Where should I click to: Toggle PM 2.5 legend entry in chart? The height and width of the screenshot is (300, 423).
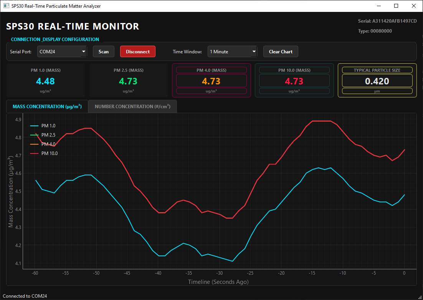(43, 135)
